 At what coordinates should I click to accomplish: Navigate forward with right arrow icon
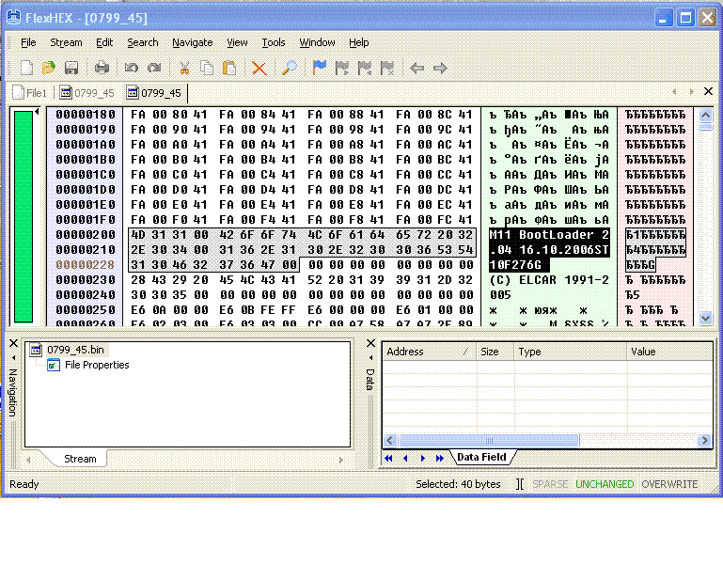coord(440,69)
